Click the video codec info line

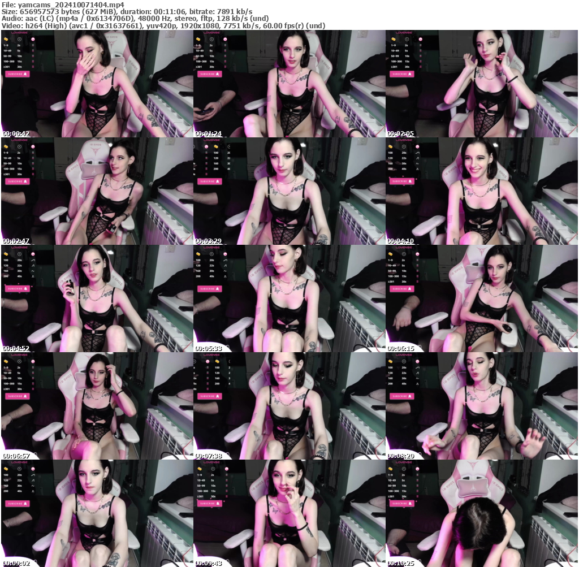pyautogui.click(x=164, y=25)
